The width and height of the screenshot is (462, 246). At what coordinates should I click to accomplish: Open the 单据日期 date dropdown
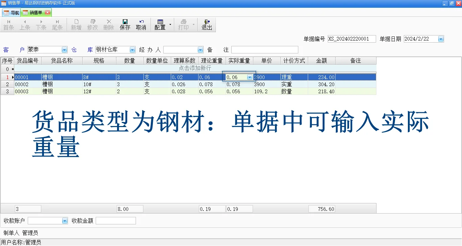441,39
